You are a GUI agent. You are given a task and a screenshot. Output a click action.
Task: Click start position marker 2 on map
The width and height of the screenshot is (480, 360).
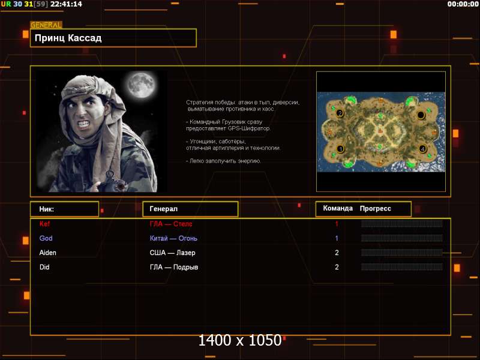click(x=340, y=113)
